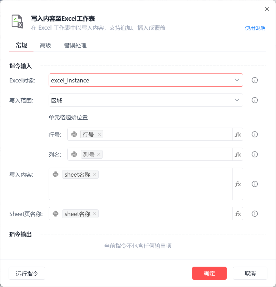Click info icon next to 写入内容
Image resolution: width=276 pixels, height=287 pixels.
tap(255, 184)
